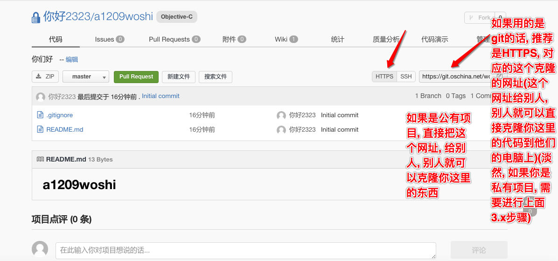Click author name 你好2323 in the README.md row
This screenshot has width=558, height=261.
(302, 129)
